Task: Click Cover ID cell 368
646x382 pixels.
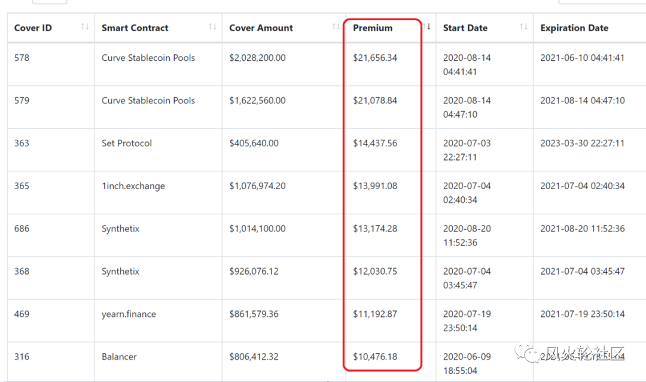Action: pos(22,272)
